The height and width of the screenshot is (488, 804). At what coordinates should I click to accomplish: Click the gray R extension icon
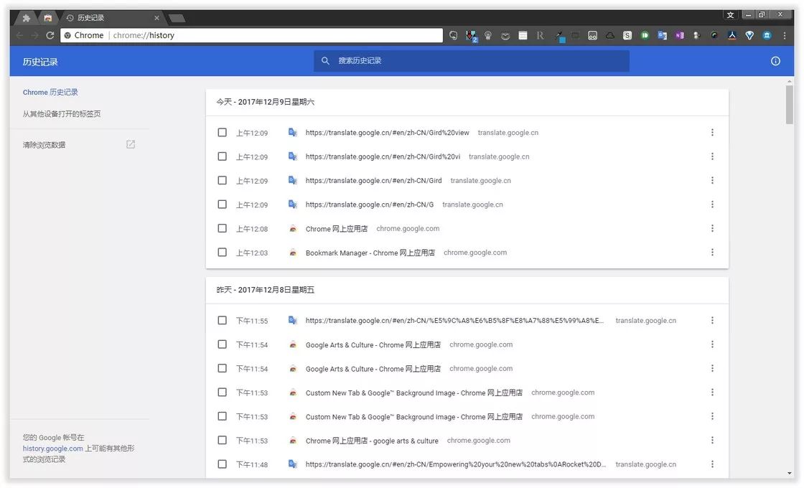[540, 35]
